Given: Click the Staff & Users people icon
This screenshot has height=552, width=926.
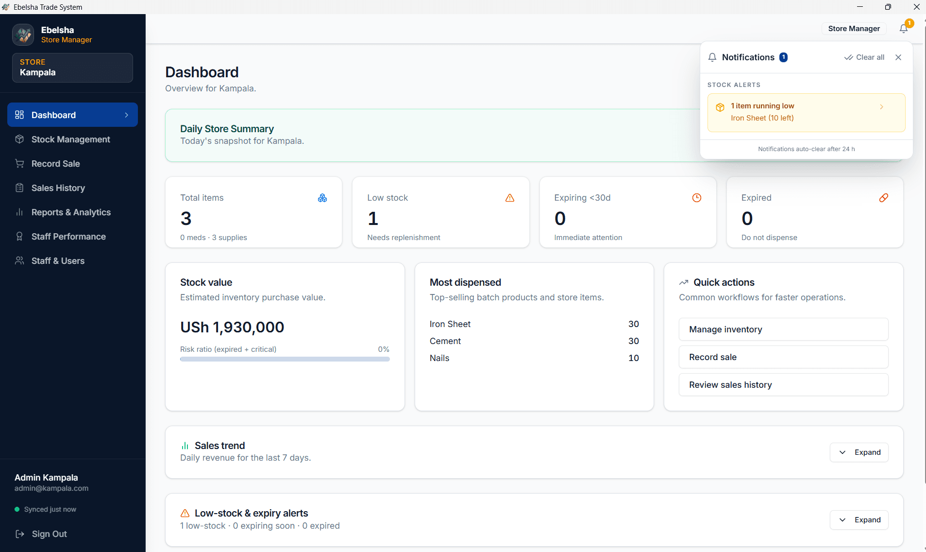Looking at the screenshot, I should pyautogui.click(x=19, y=260).
